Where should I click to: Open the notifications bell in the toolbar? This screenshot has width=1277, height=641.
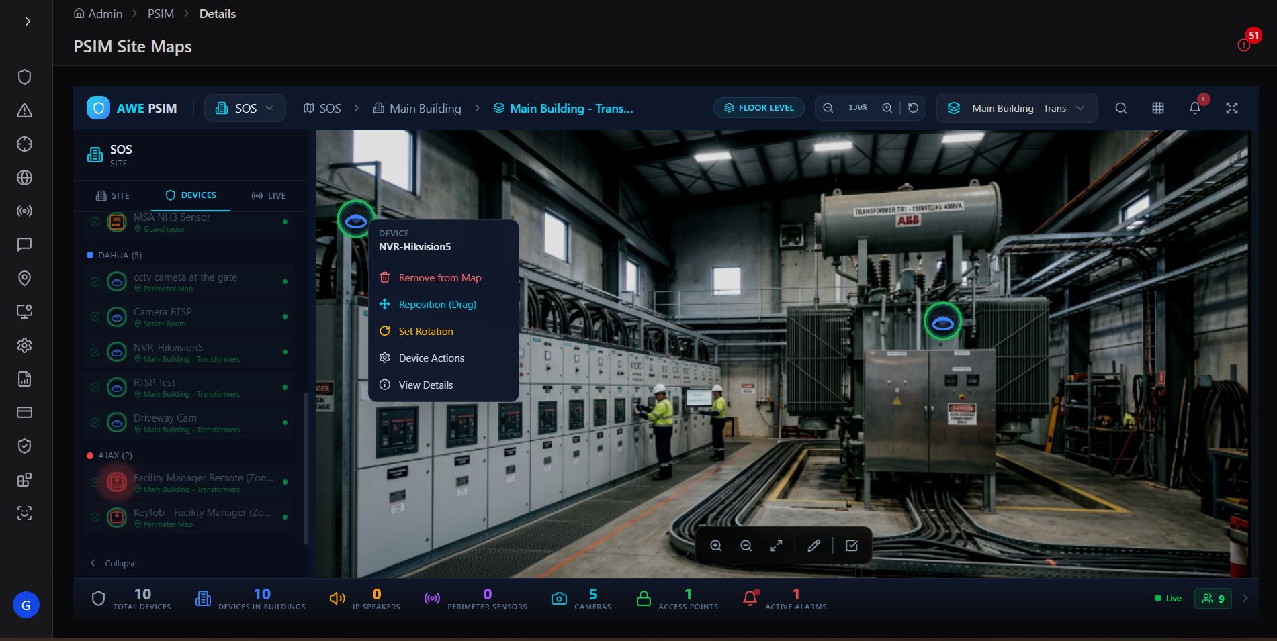(1195, 108)
